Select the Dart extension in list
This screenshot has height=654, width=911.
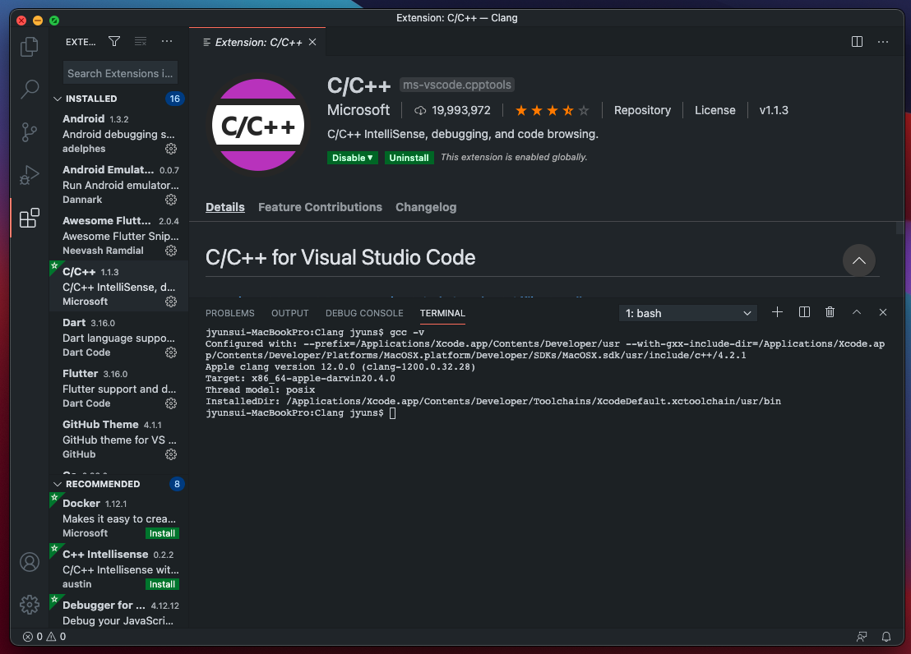pos(118,338)
